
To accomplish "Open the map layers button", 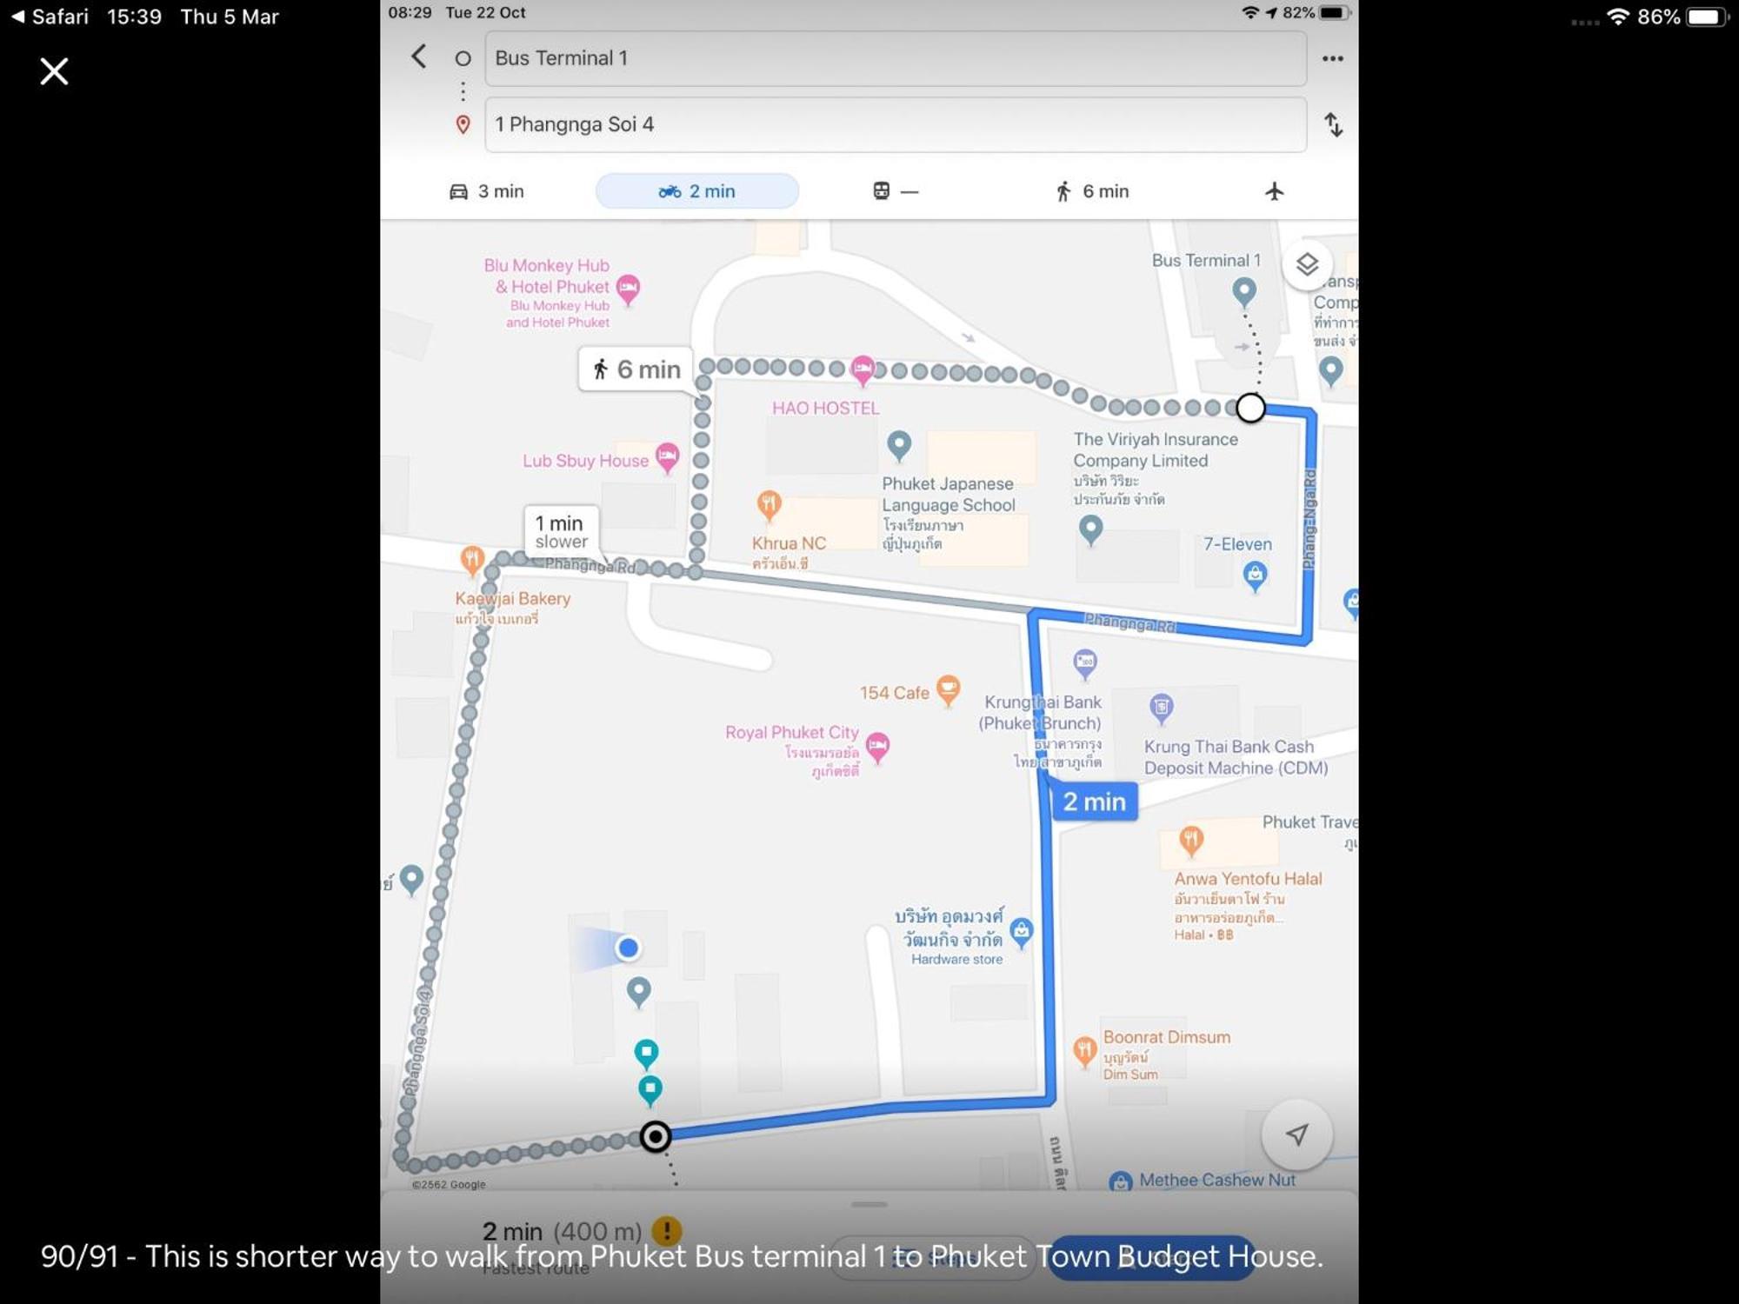I will [1306, 264].
